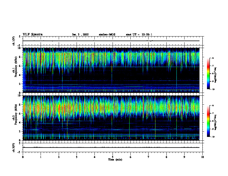Click the ch.2 color bar unit label
This screenshot has width=228, height=176.
pos(216,122)
